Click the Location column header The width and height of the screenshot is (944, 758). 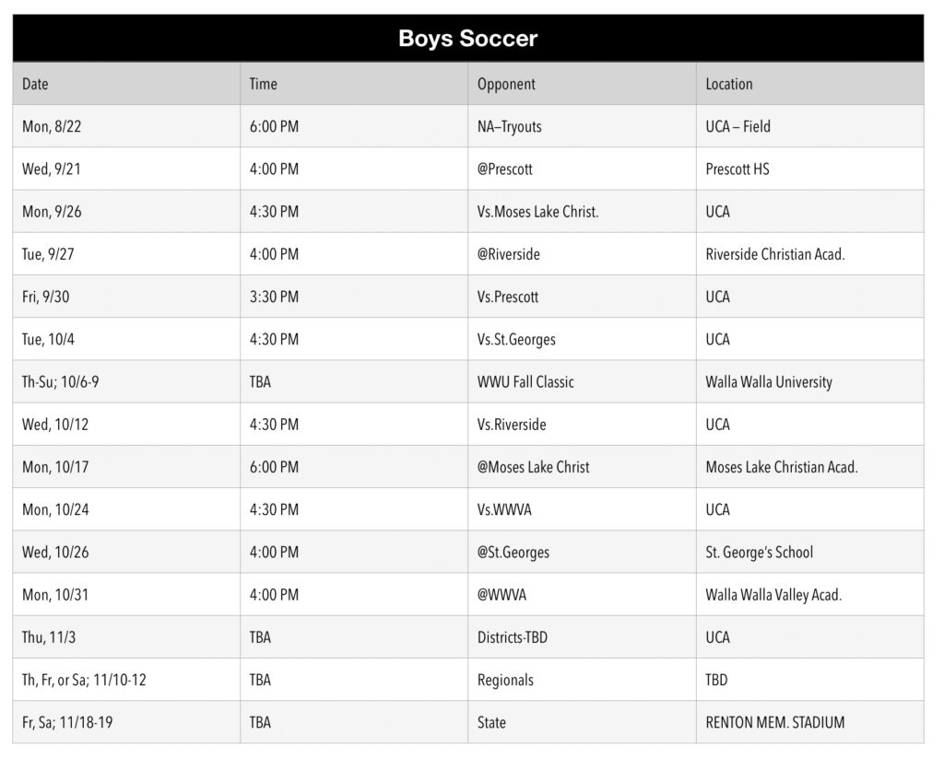[810, 84]
